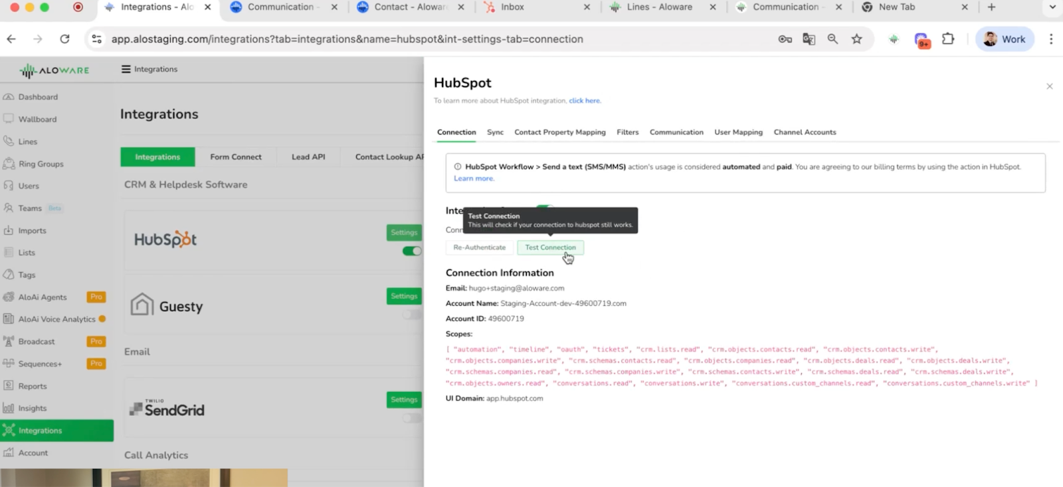The height and width of the screenshot is (487, 1063).
Task: Close the New Tab browser tab
Action: [965, 7]
